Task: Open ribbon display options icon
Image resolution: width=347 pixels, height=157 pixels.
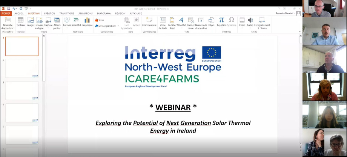Action: [x=285, y=9]
